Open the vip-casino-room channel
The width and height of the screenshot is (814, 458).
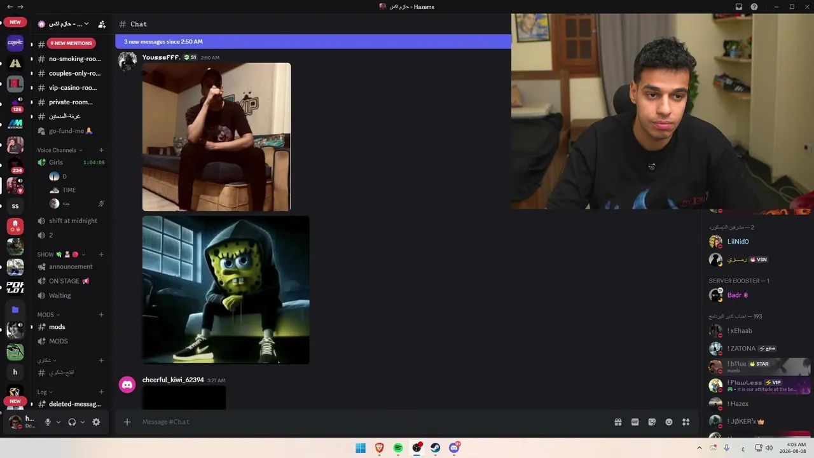pyautogui.click(x=70, y=88)
